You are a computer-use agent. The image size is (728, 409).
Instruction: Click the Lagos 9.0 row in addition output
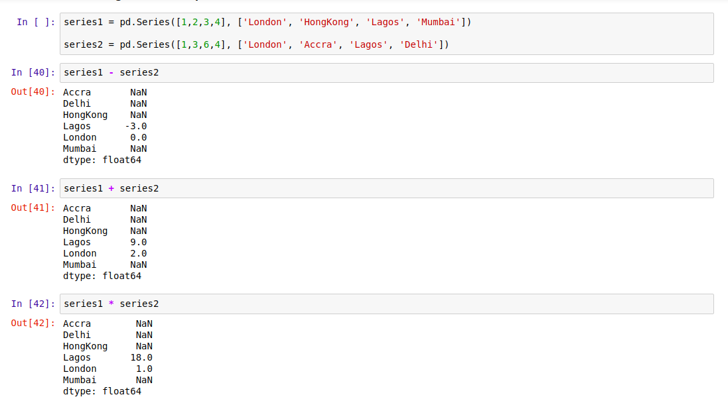tap(105, 243)
